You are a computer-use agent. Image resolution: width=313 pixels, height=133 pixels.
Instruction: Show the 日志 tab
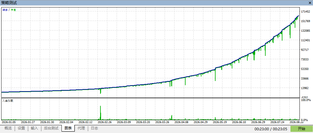(x=94, y=129)
